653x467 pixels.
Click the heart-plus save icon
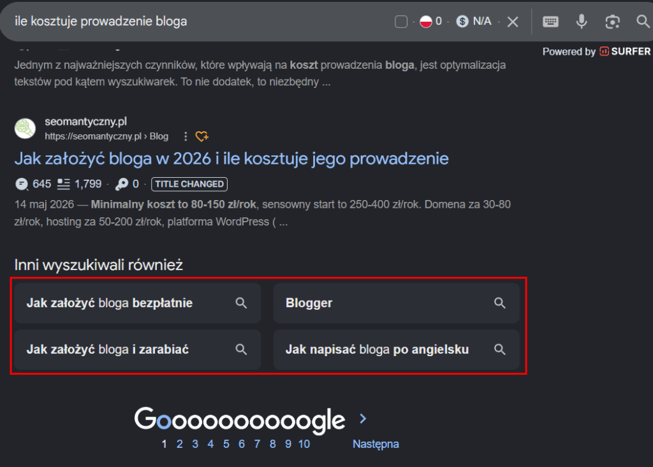[202, 136]
